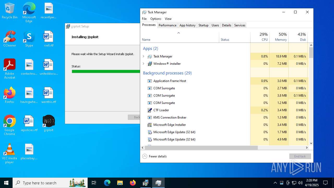This screenshot has height=188, width=334.
Task: Open volume control in system tray
Action: tap(300, 183)
